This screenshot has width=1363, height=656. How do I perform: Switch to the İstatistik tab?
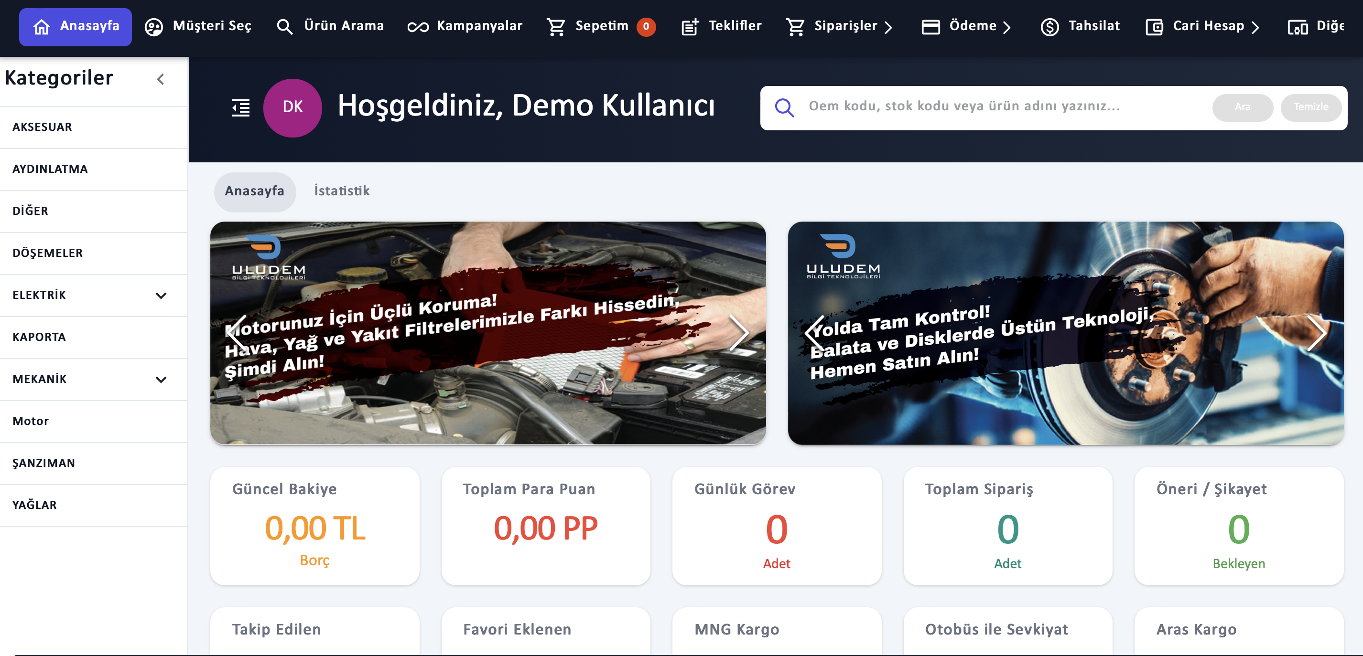click(342, 191)
